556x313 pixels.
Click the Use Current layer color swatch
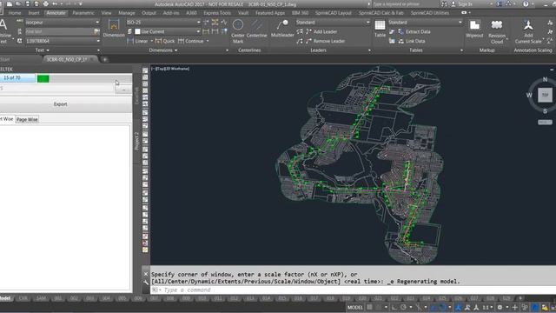click(137, 31)
